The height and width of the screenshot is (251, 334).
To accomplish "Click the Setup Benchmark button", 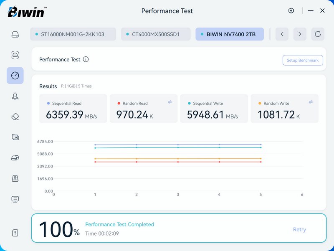I will 303,60.
